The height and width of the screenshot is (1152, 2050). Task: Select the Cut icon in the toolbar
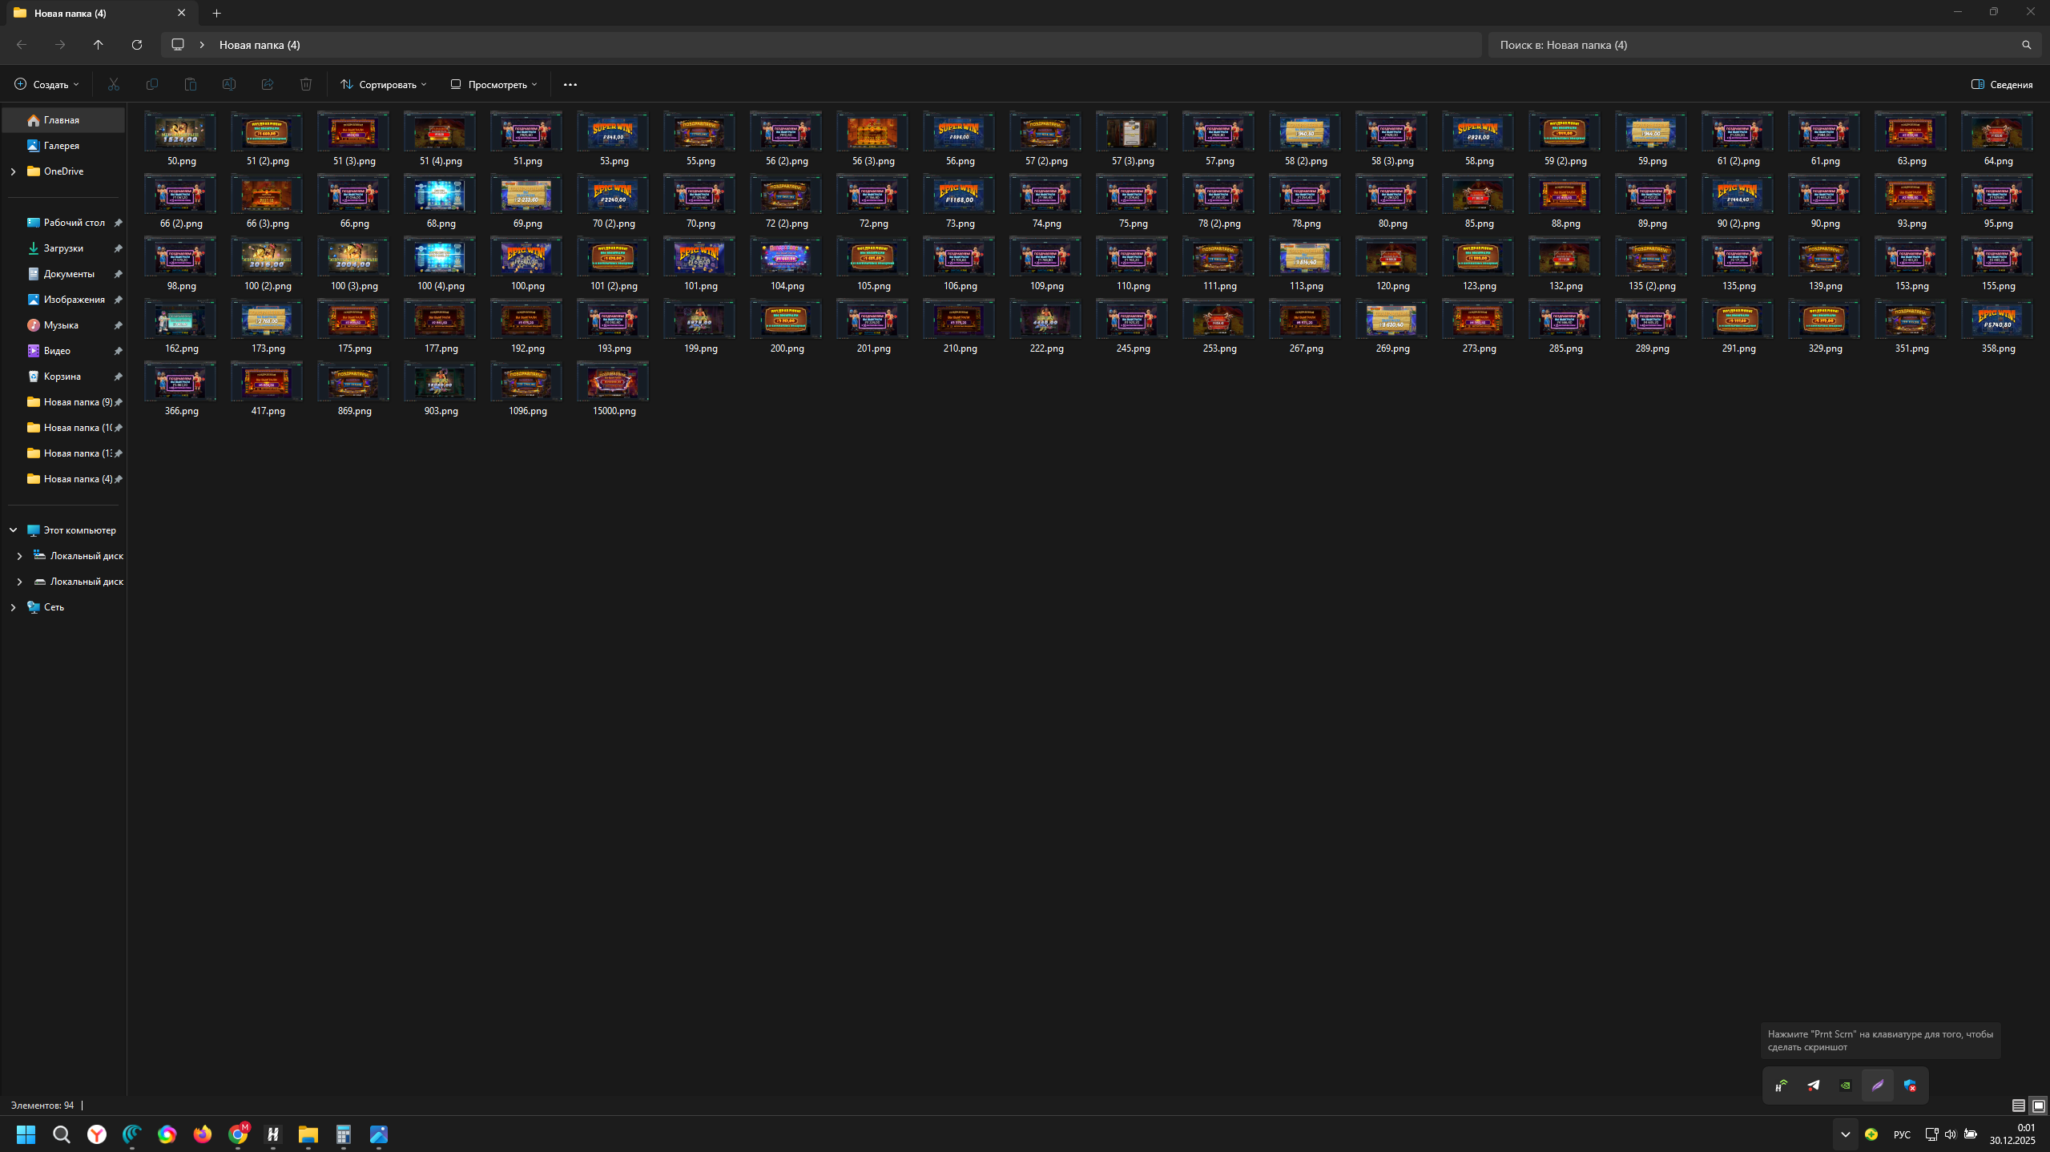114,84
